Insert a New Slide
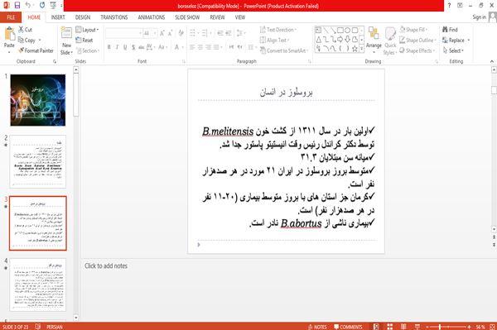Screen dimensions: 497x330 pos(66,41)
